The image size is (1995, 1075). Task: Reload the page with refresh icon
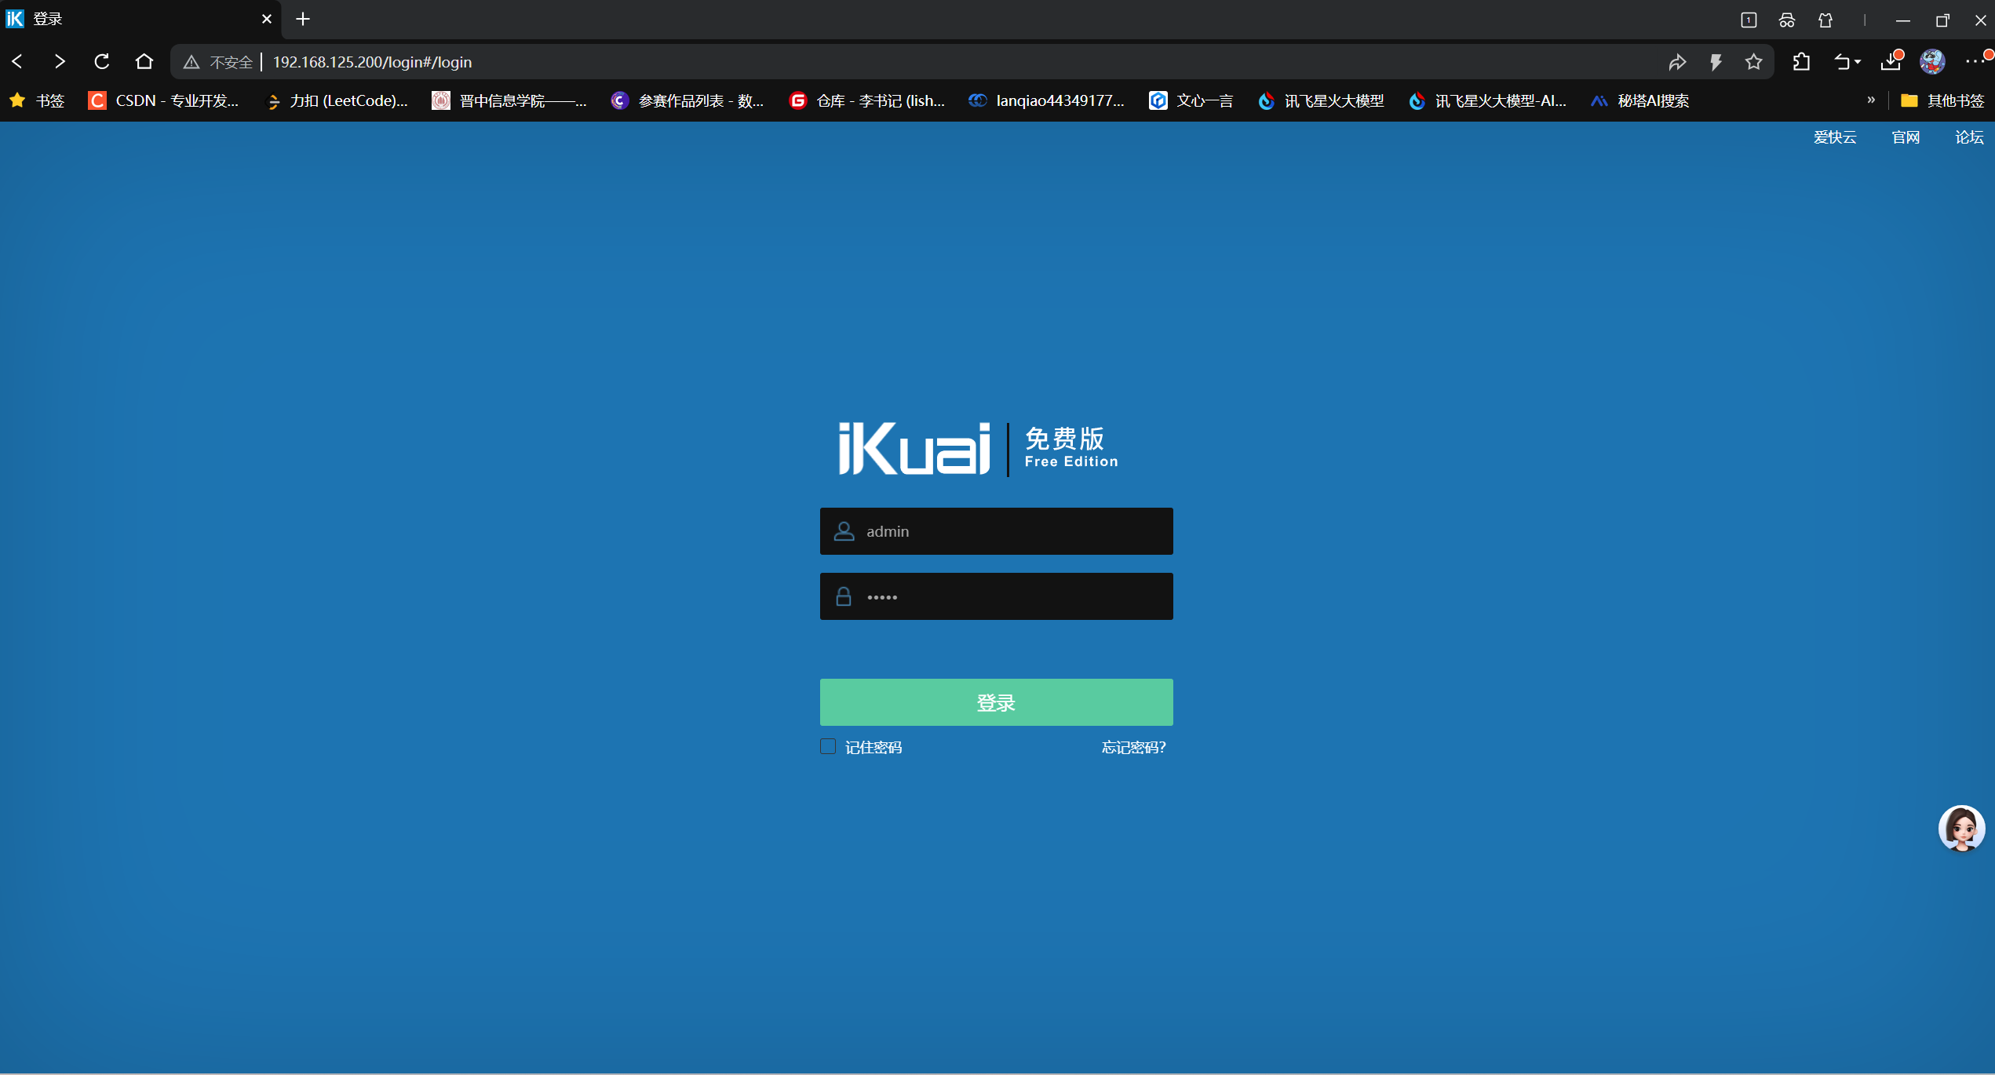102,61
